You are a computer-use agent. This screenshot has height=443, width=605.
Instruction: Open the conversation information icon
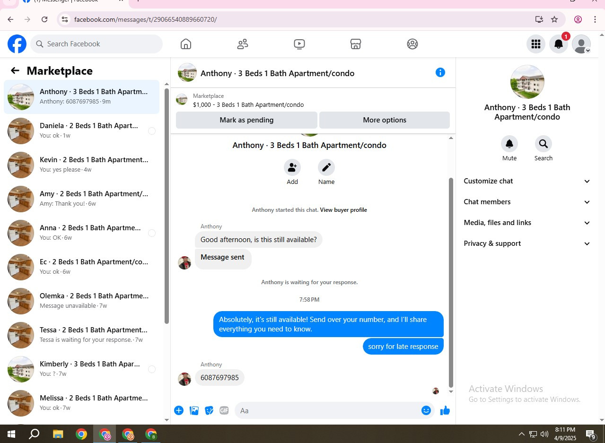tap(440, 72)
